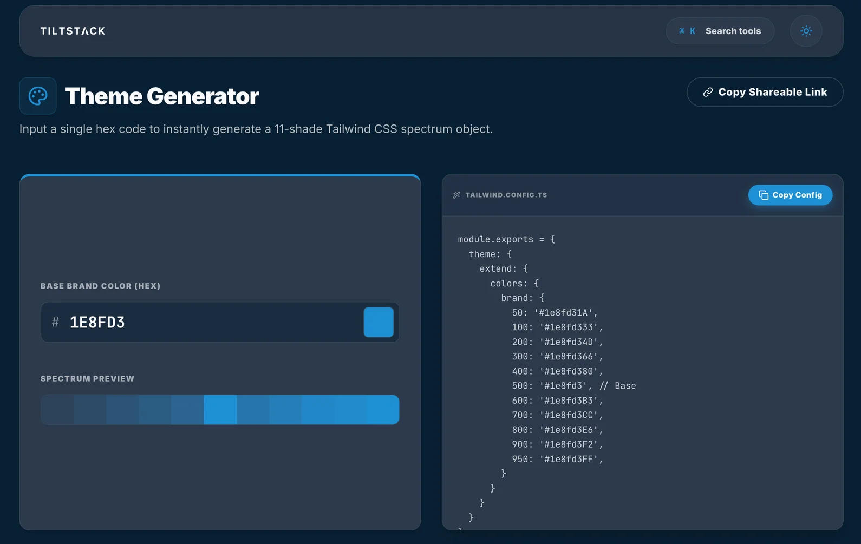Select the first, darkest shade in the spectrum preview
861x544 pixels.
click(x=57, y=410)
